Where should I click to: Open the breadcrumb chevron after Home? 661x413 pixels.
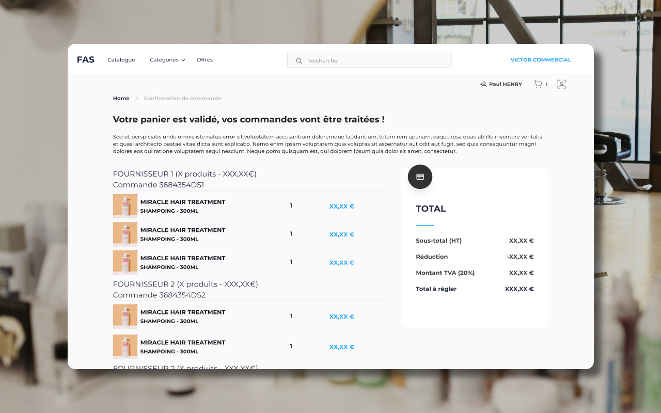[x=136, y=98]
